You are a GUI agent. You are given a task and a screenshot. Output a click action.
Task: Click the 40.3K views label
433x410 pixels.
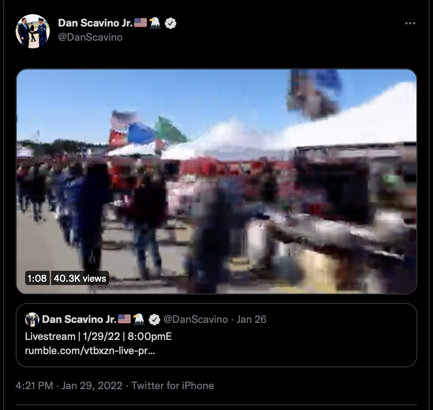80,278
